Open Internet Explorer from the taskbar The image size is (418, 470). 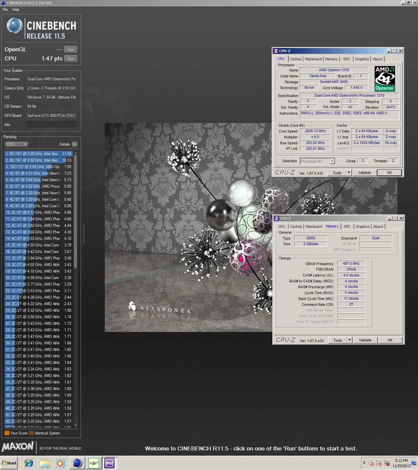click(x=29, y=463)
